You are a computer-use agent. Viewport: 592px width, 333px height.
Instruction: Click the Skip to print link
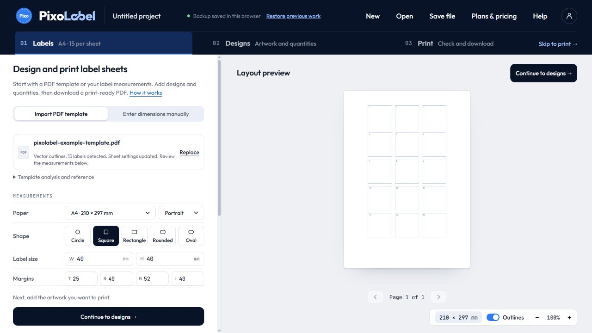pos(558,44)
